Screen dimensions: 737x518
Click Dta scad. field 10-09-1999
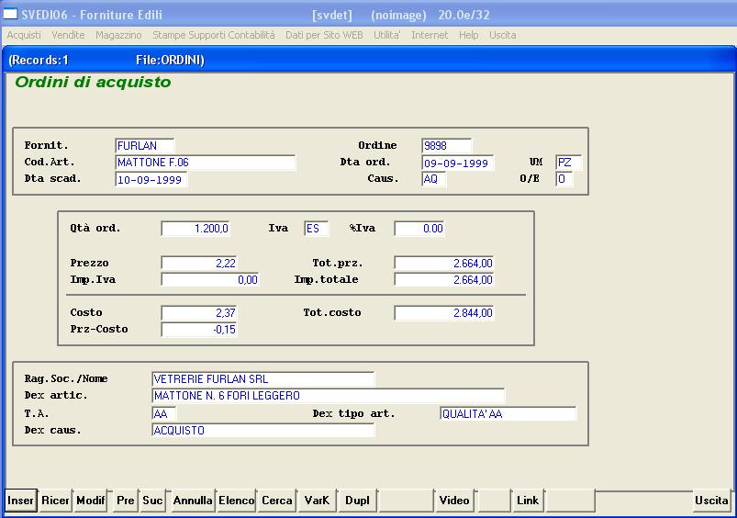[151, 180]
